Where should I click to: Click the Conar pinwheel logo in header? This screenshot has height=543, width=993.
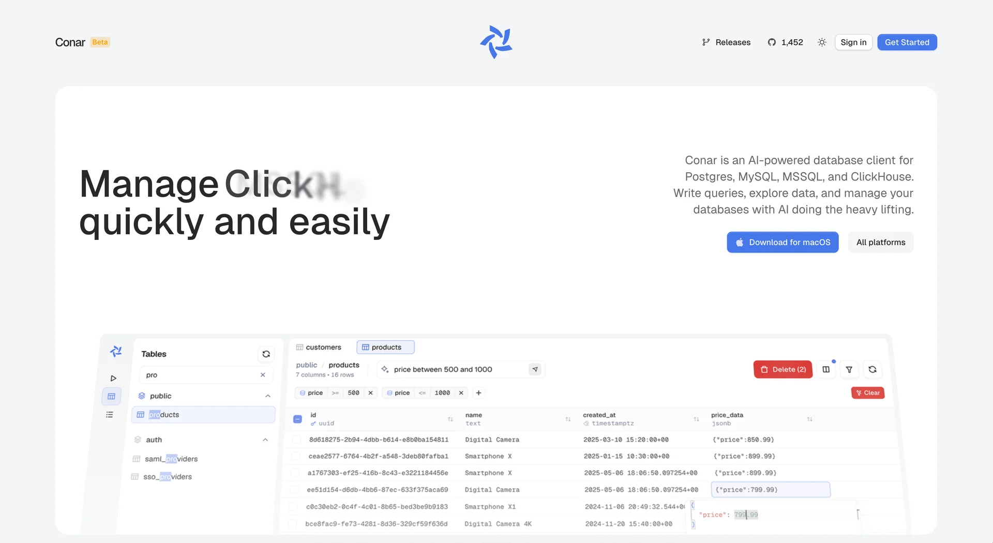pyautogui.click(x=496, y=42)
